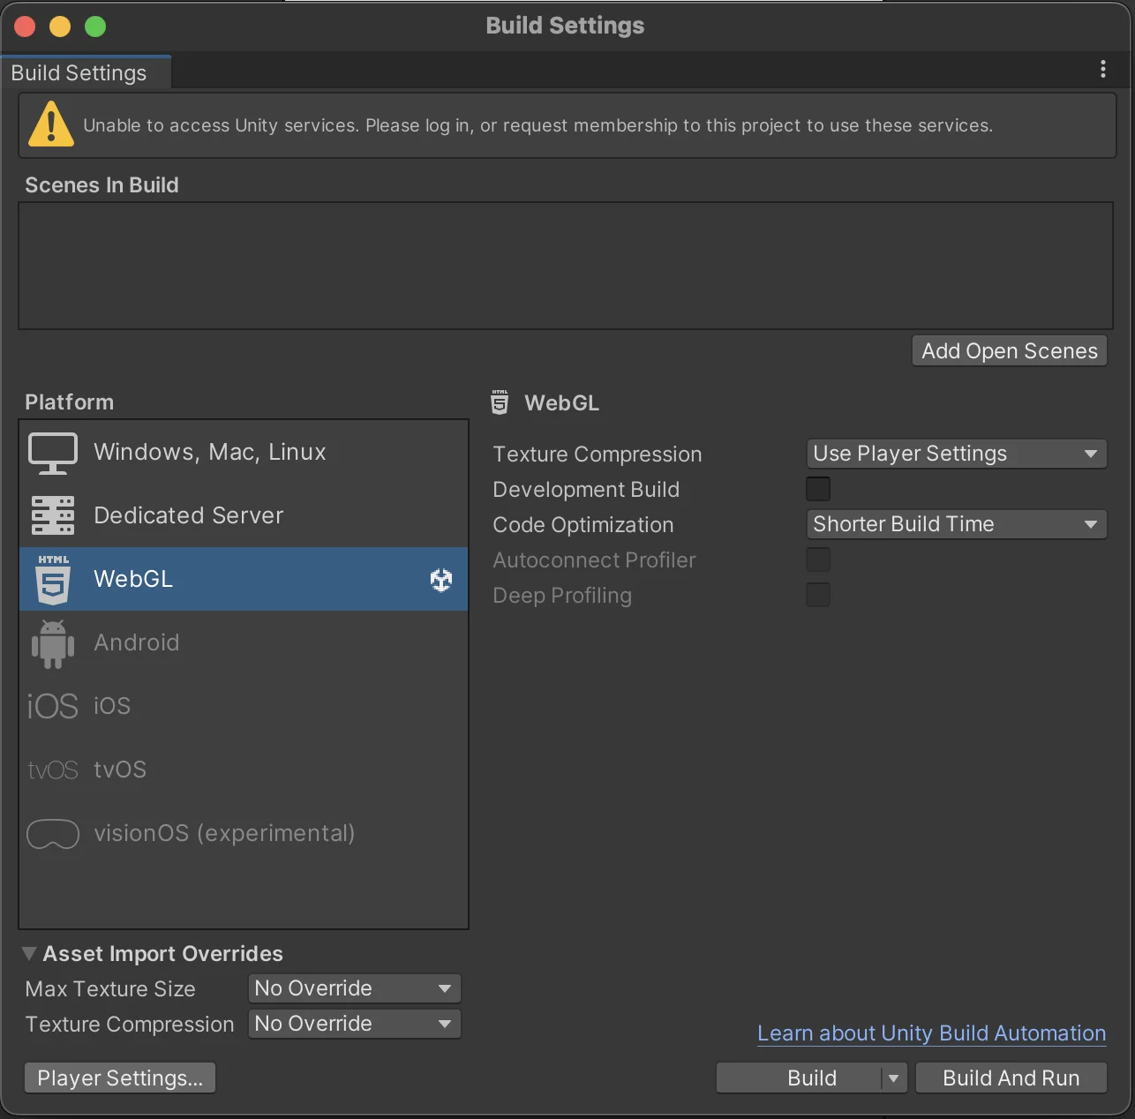Click the iOS platform icon
This screenshot has width=1135, height=1119.
pos(53,706)
